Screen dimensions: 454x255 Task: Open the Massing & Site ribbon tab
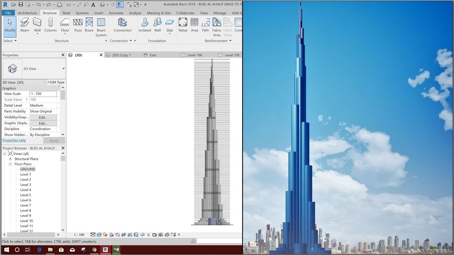click(159, 13)
